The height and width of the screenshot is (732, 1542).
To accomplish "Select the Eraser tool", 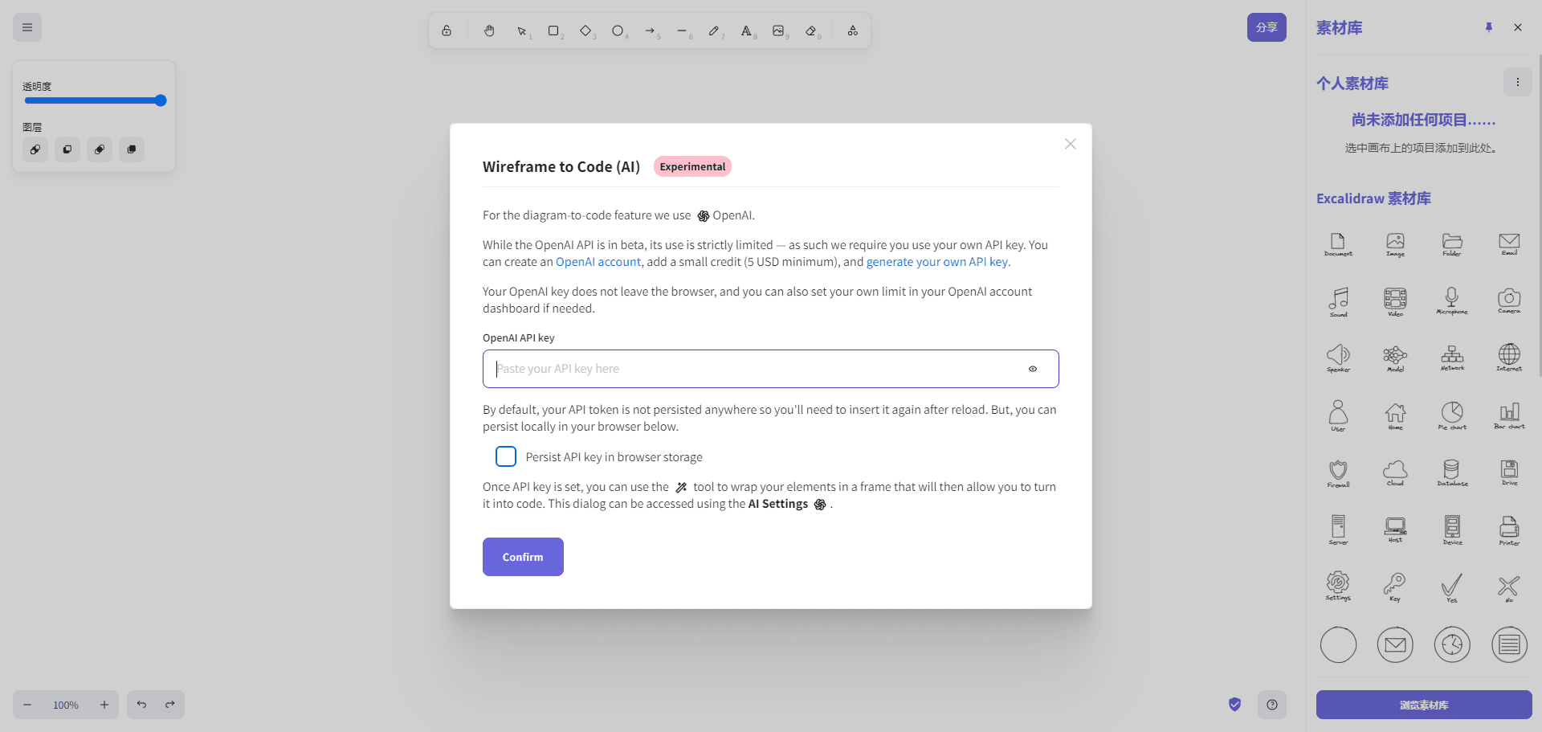I will 811,31.
